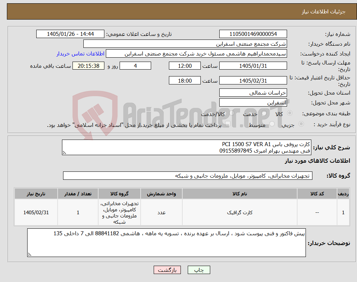Click the need number field 1105001469000054
Screen dimensions: 357x282
tap(253, 34)
